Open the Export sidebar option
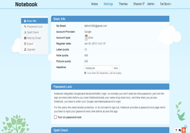Image resolution: width=190 pixels, height=133 pixels. click(35, 44)
